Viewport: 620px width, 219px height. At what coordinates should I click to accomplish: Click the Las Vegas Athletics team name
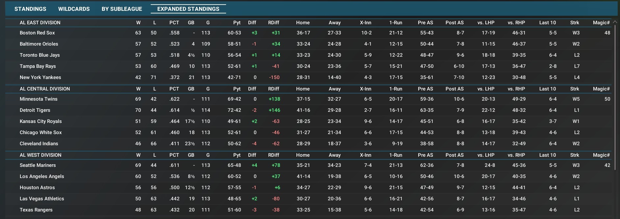pyautogui.click(x=42, y=199)
